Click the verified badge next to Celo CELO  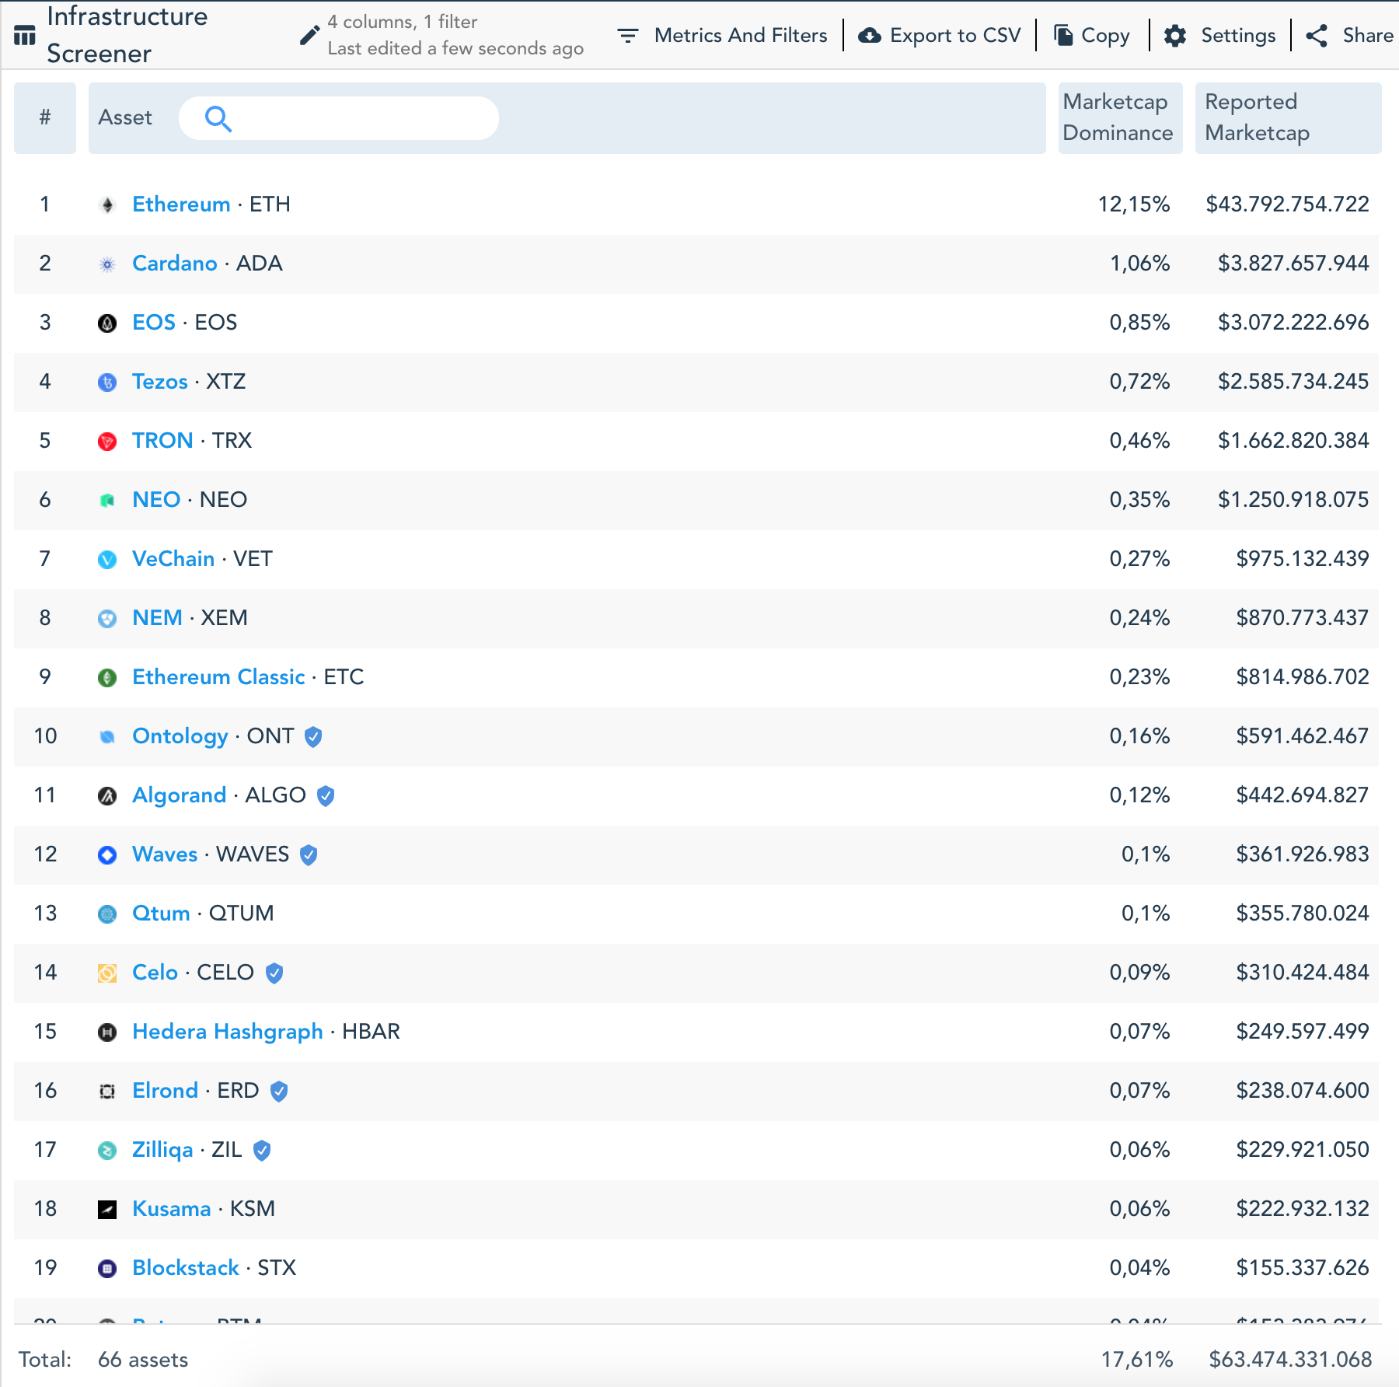(274, 973)
